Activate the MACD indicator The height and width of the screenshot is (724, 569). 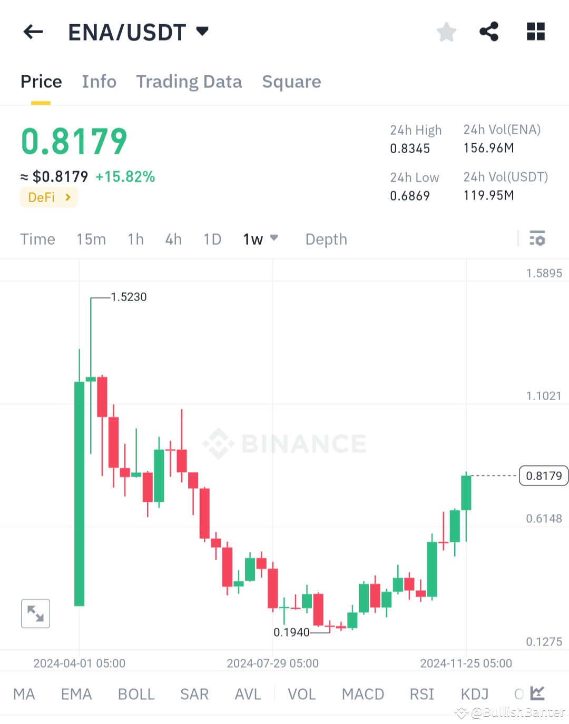(x=362, y=694)
